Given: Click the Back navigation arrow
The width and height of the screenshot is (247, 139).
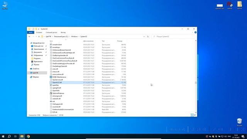Looking at the screenshot, I should pyautogui.click(x=29, y=37).
